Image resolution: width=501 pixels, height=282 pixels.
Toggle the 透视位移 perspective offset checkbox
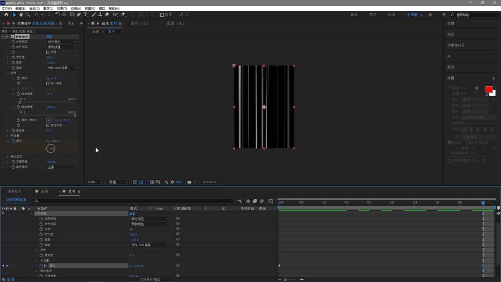click(x=48, y=125)
